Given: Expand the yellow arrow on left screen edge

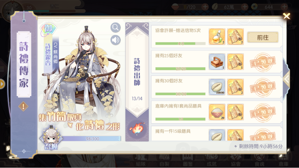Looking at the screenshot, I should pyautogui.click(x=2, y=84).
